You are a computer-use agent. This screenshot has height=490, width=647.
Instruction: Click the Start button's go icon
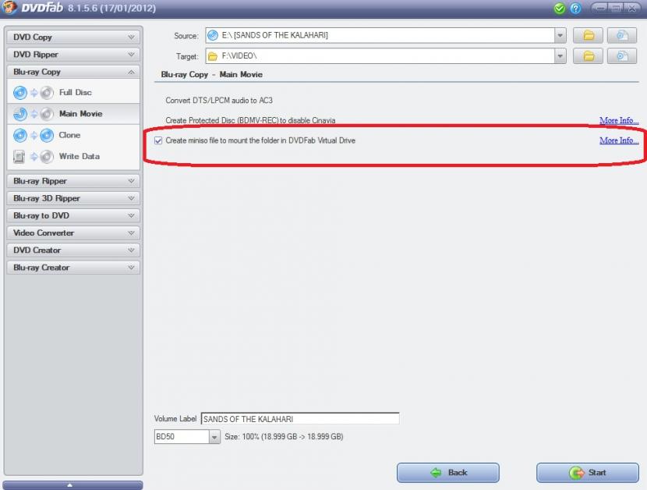click(576, 472)
